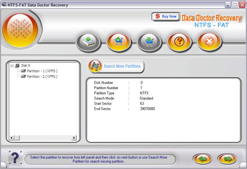Click the binoculars search icon

[95, 66]
